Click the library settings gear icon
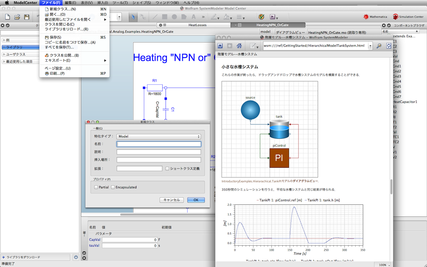The height and width of the screenshot is (267, 427). tap(76, 257)
